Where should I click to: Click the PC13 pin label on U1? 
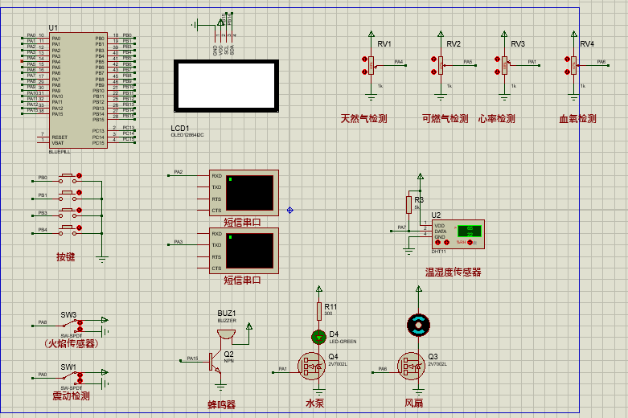pyautogui.click(x=98, y=131)
